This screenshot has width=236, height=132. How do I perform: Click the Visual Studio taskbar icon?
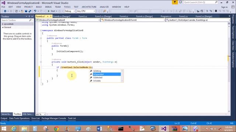coord(164,129)
